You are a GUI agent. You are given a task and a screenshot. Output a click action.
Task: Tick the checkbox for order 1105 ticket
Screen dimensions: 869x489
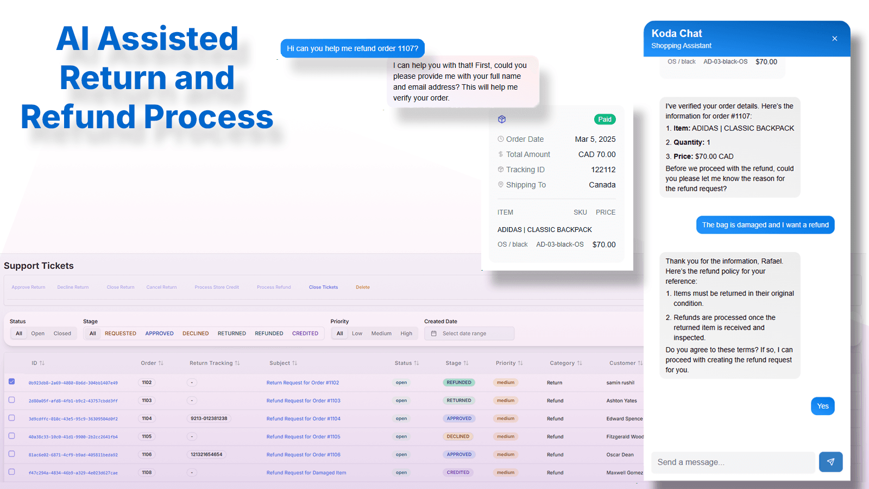pos(11,436)
